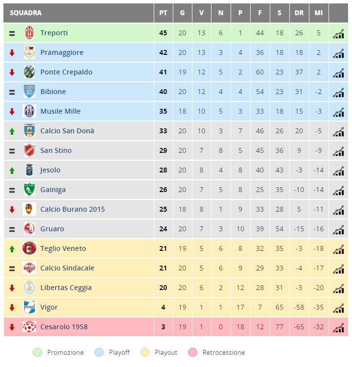Click the pink Retrocessione legend swatch

(193, 352)
